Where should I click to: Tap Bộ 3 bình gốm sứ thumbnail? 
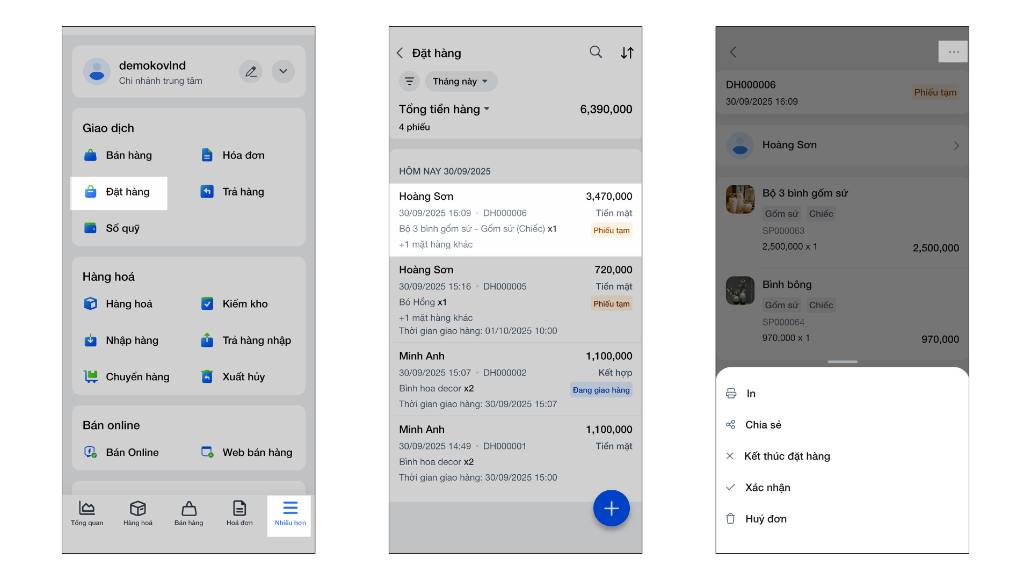click(x=740, y=199)
